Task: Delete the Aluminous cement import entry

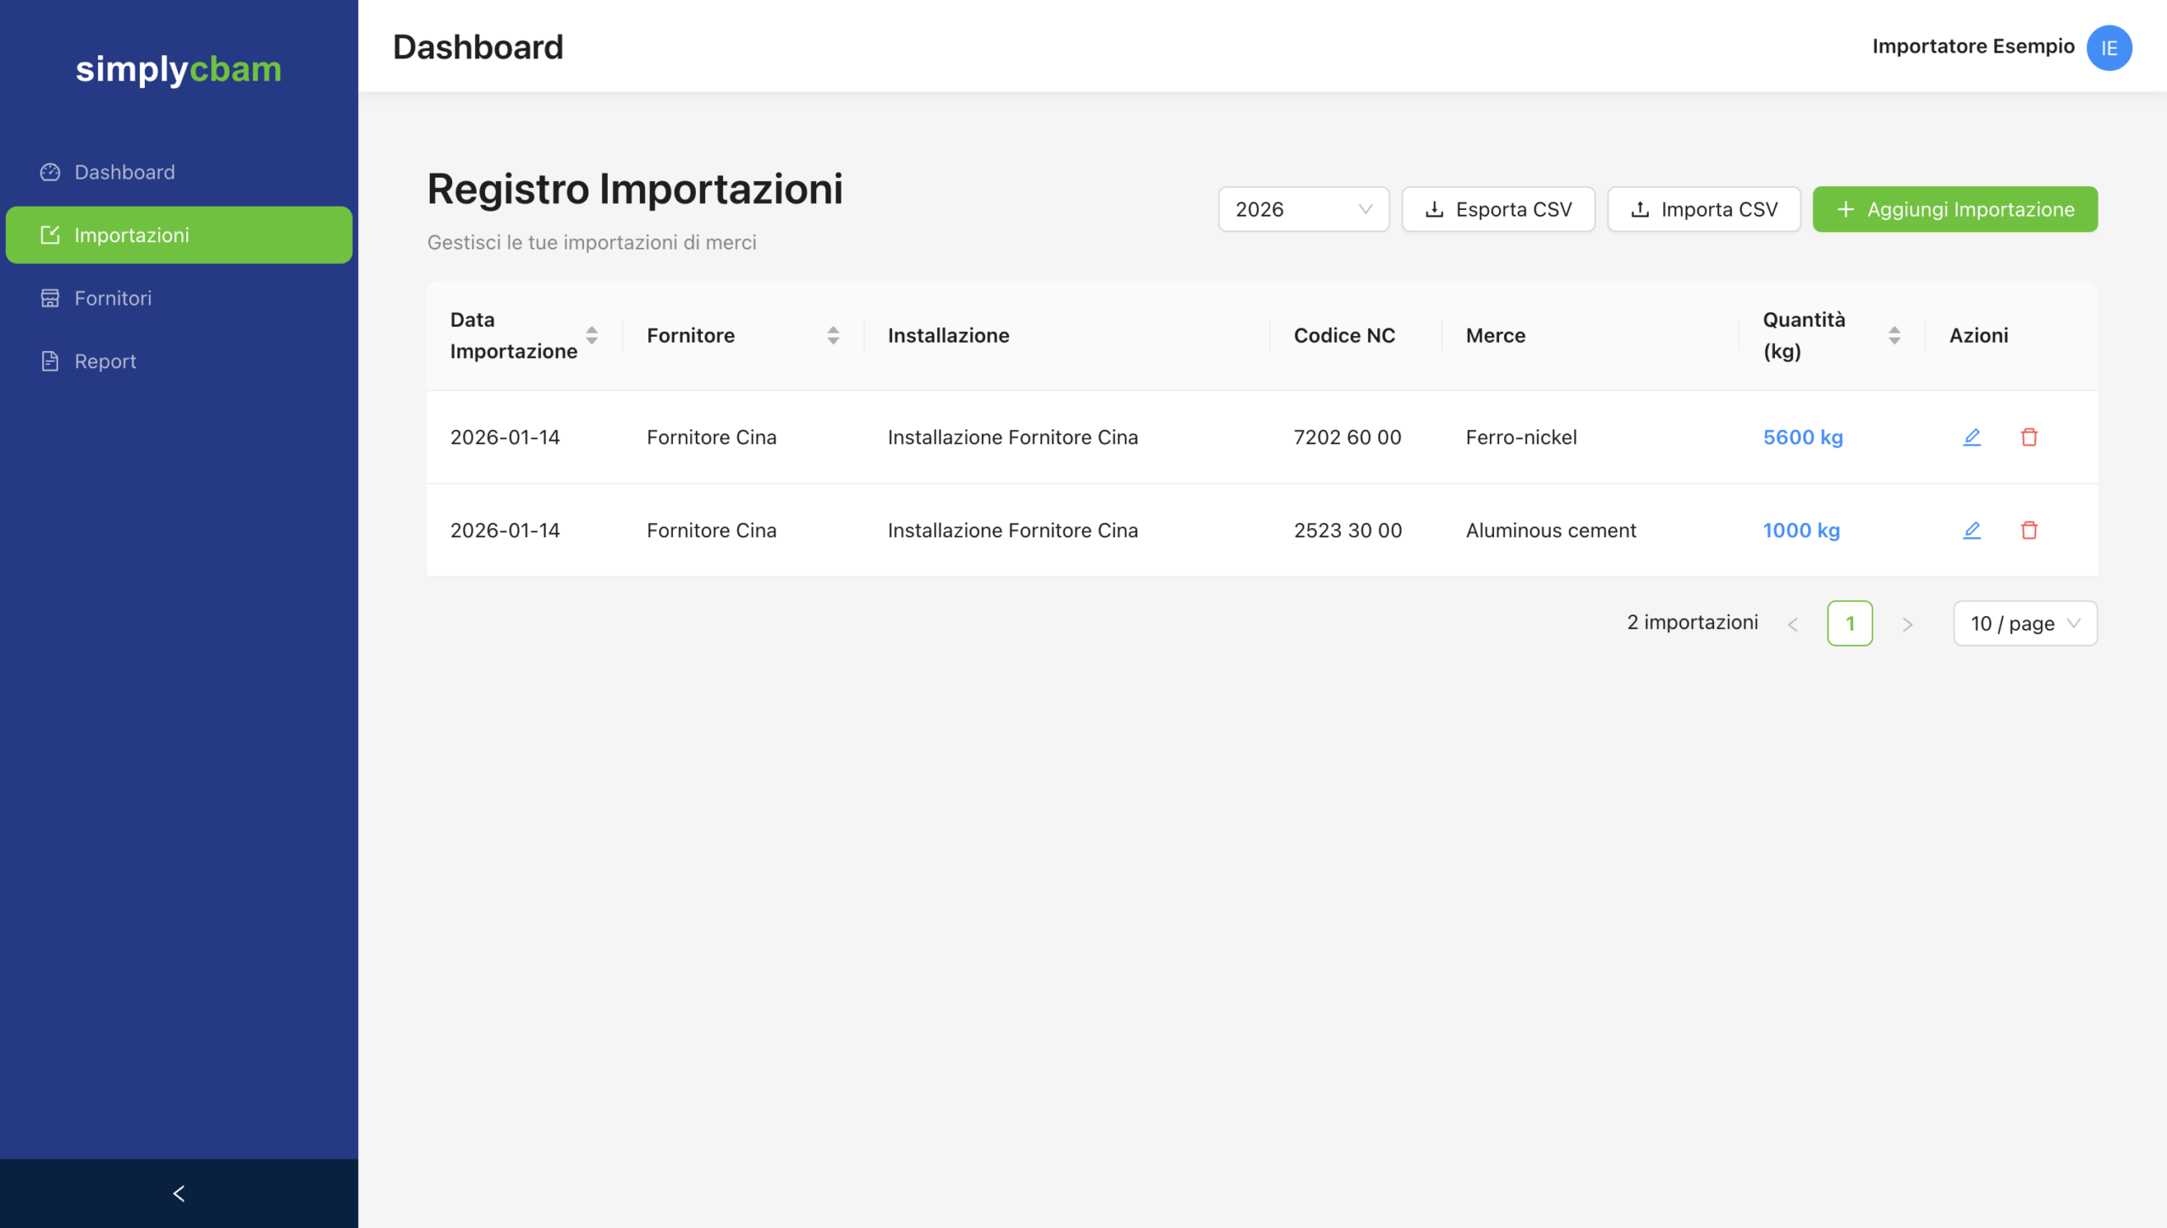Action: 2029,530
